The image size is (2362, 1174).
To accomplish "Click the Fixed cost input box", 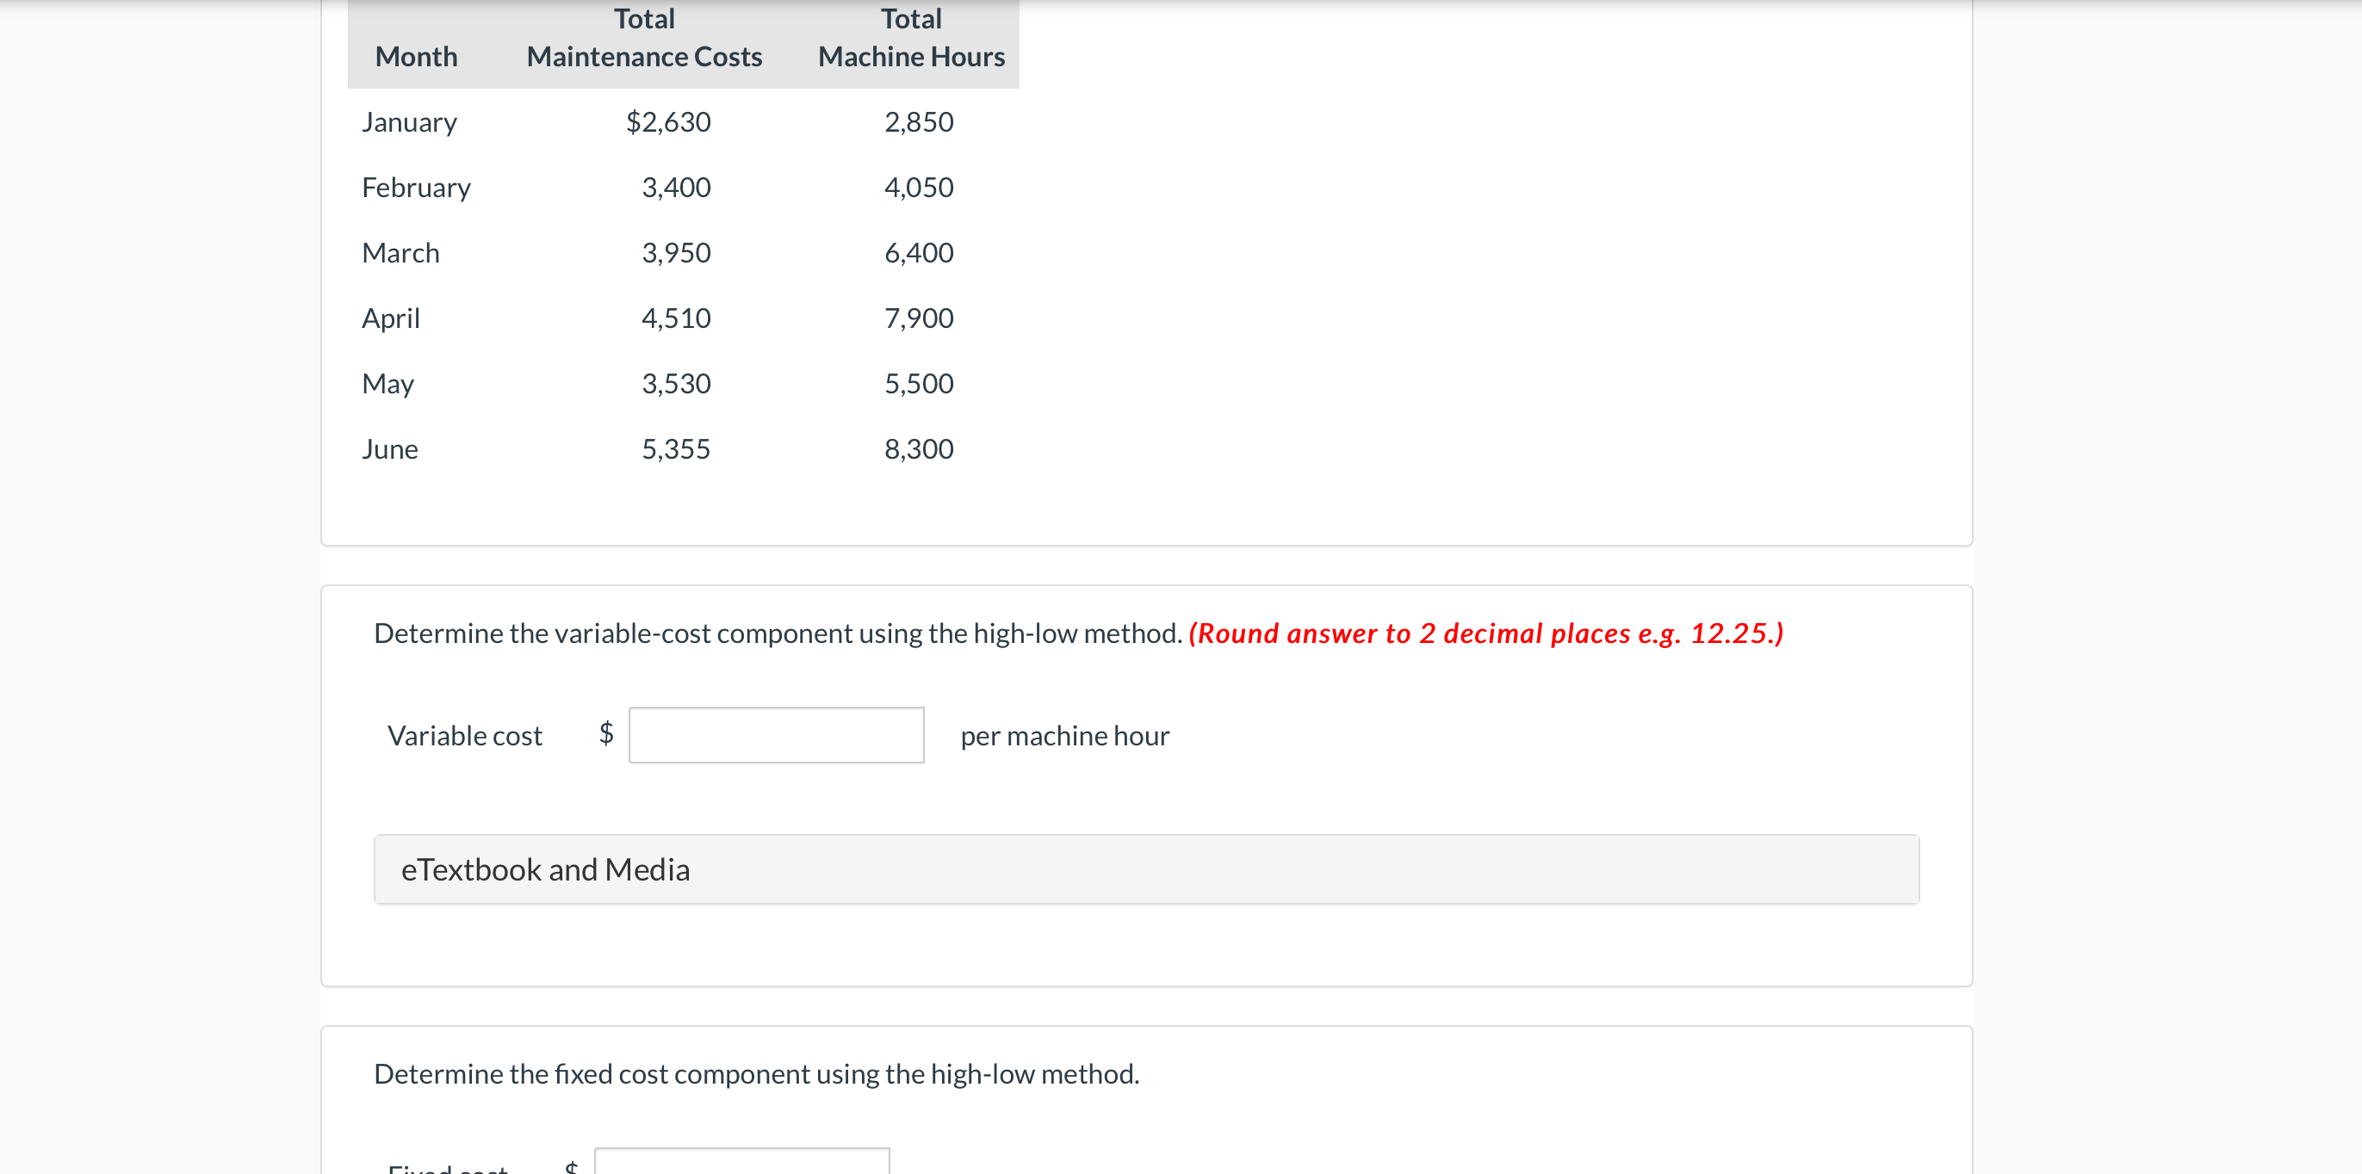I will point(741,1162).
